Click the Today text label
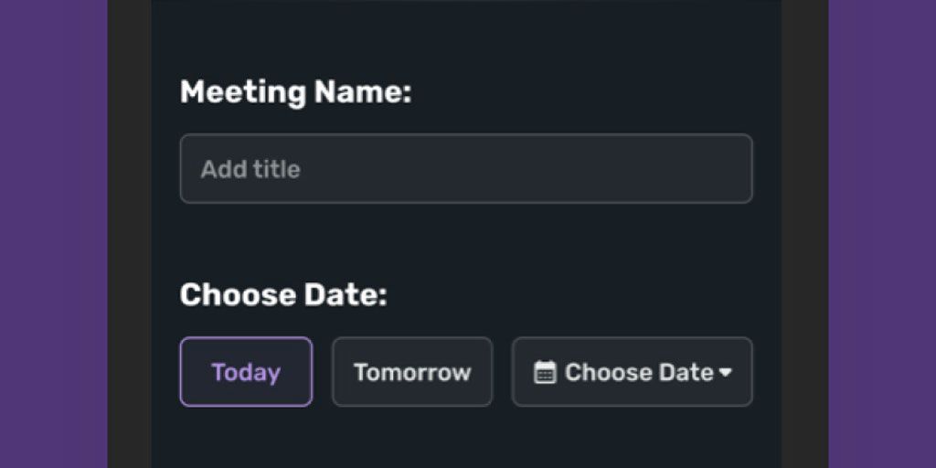This screenshot has height=468, width=936. [246, 372]
